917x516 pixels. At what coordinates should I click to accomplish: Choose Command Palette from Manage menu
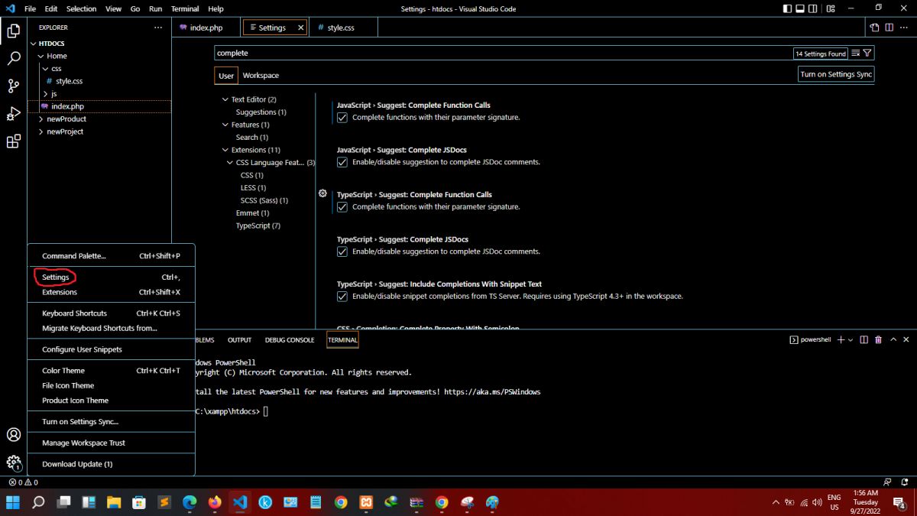pos(111,256)
